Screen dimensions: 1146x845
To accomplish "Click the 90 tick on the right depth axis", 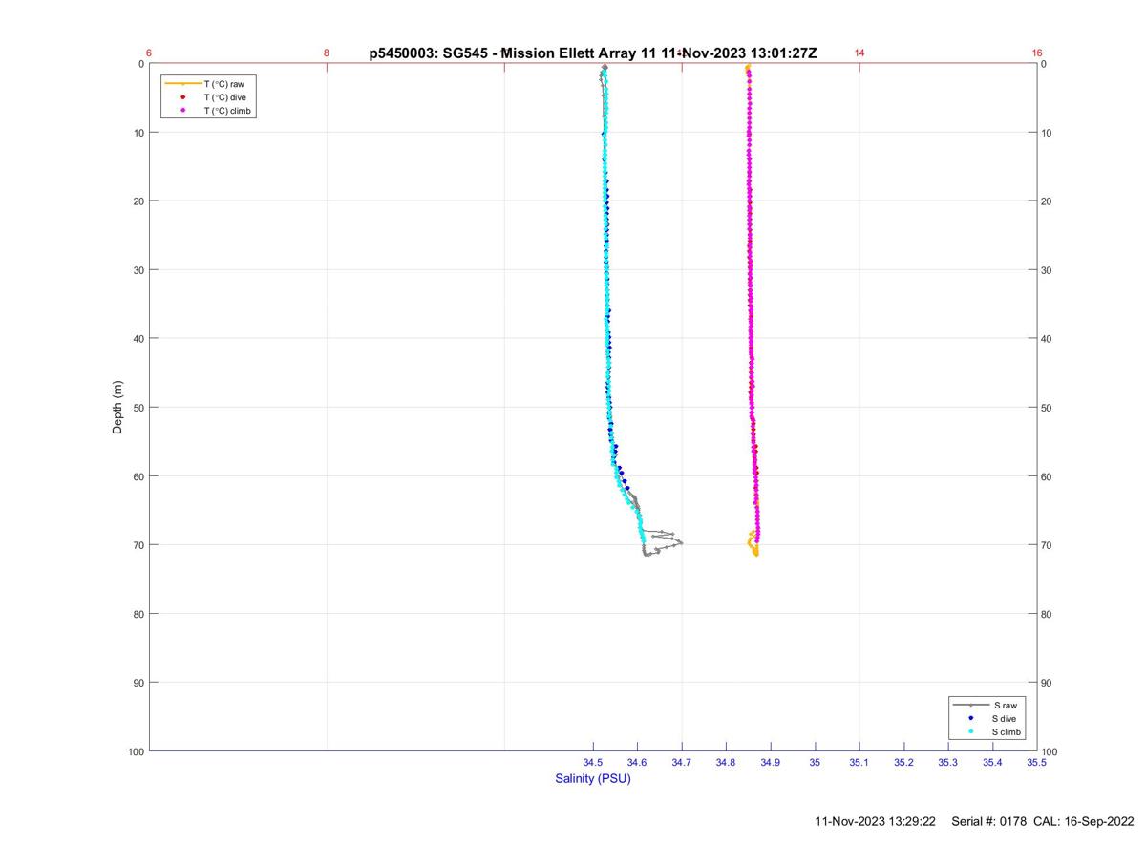I will pyautogui.click(x=1049, y=683).
